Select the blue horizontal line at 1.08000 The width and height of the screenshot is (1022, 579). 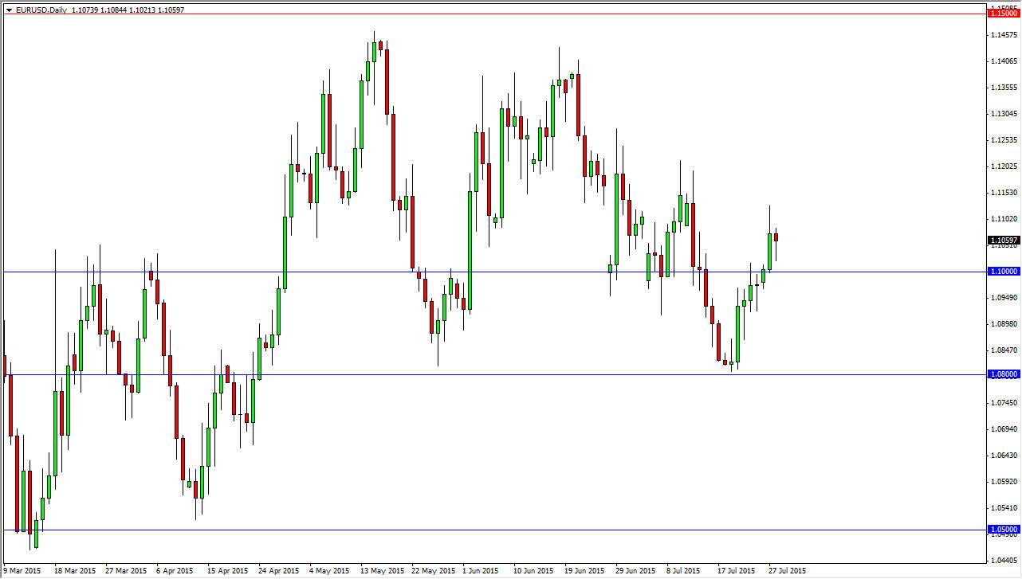494,374
